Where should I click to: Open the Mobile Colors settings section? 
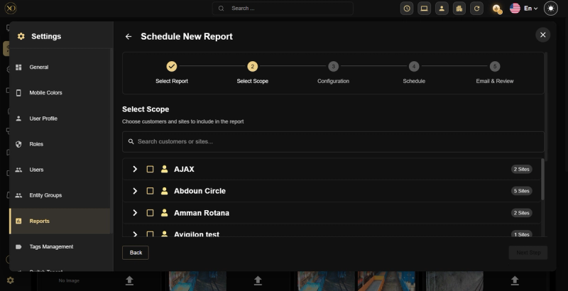coord(60,93)
